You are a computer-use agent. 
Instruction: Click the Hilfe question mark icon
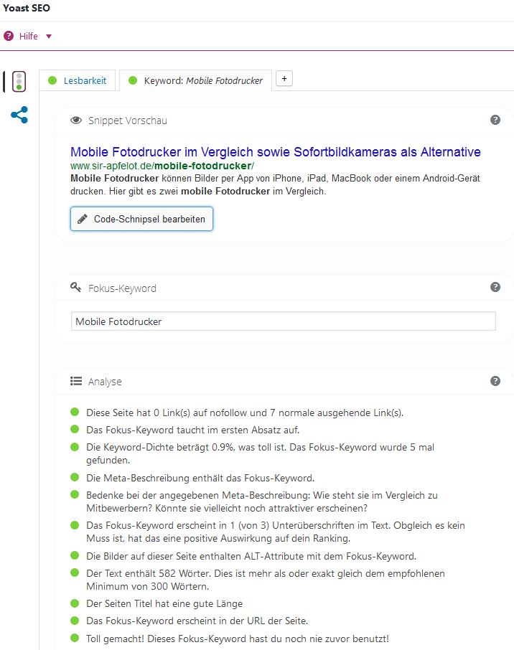click(x=9, y=36)
